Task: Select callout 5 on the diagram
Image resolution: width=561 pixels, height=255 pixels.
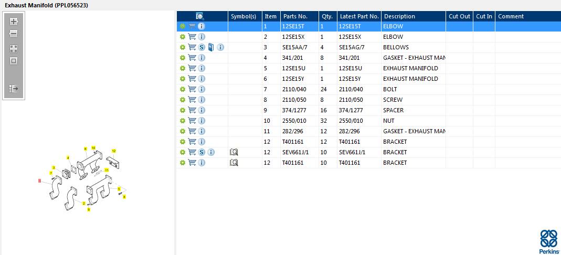Action: 119,189
